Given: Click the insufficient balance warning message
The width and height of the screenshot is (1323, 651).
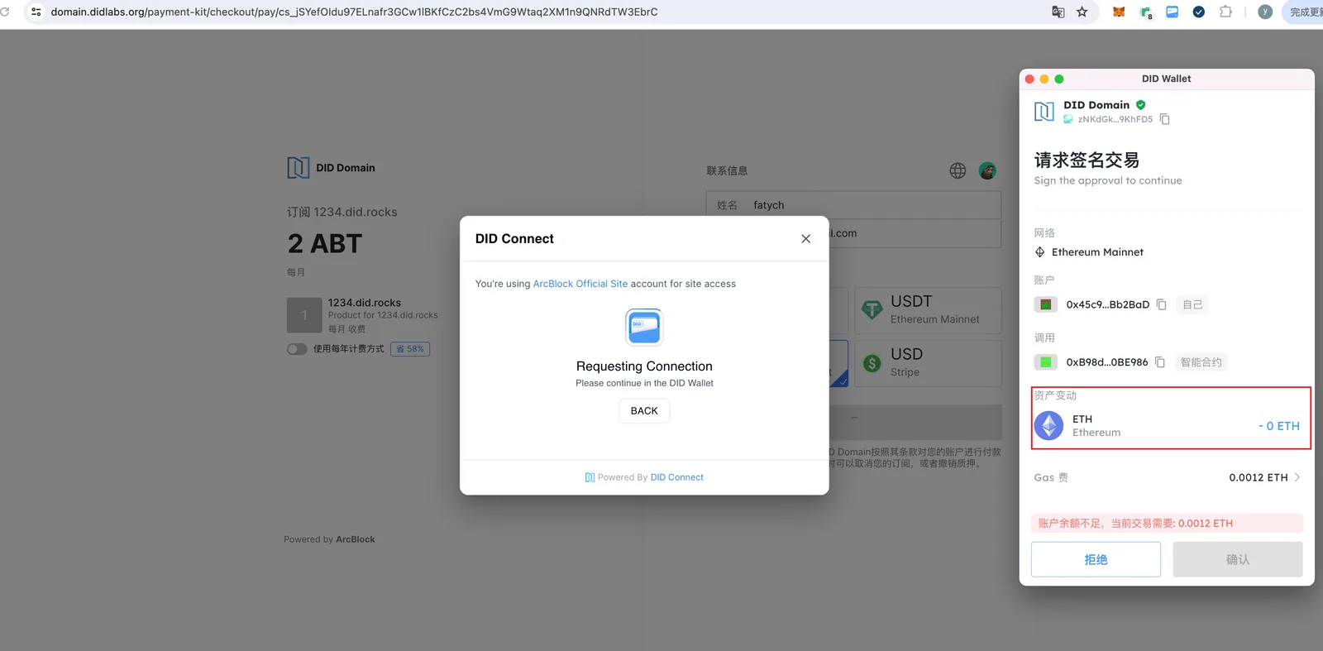Looking at the screenshot, I should [x=1167, y=524].
